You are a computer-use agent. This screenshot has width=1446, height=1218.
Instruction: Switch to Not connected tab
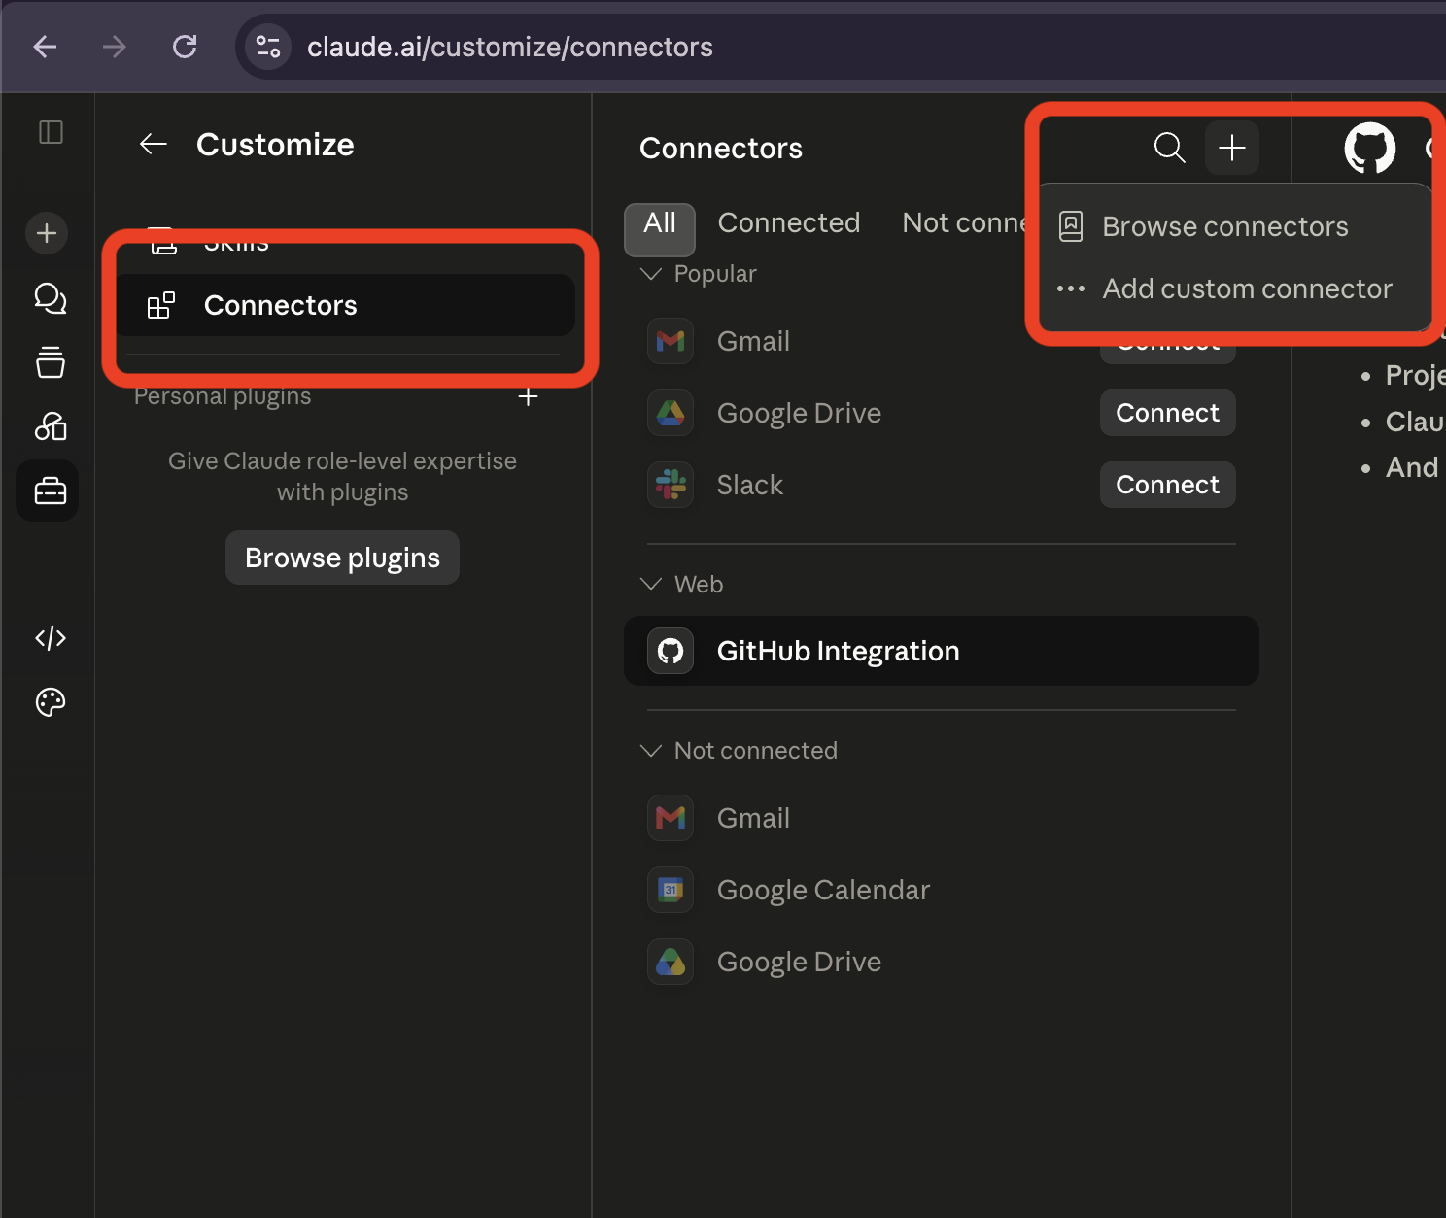(964, 223)
